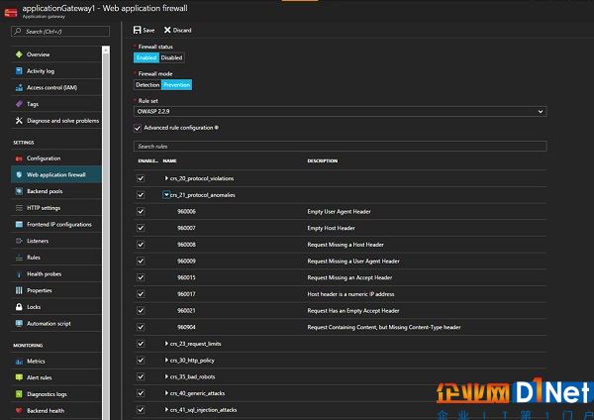Click the Configuration icon

click(x=19, y=158)
